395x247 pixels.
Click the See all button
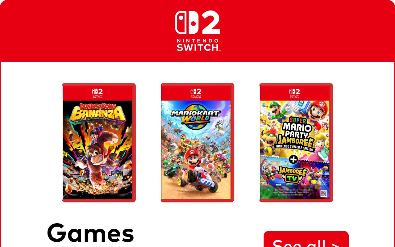click(306, 240)
